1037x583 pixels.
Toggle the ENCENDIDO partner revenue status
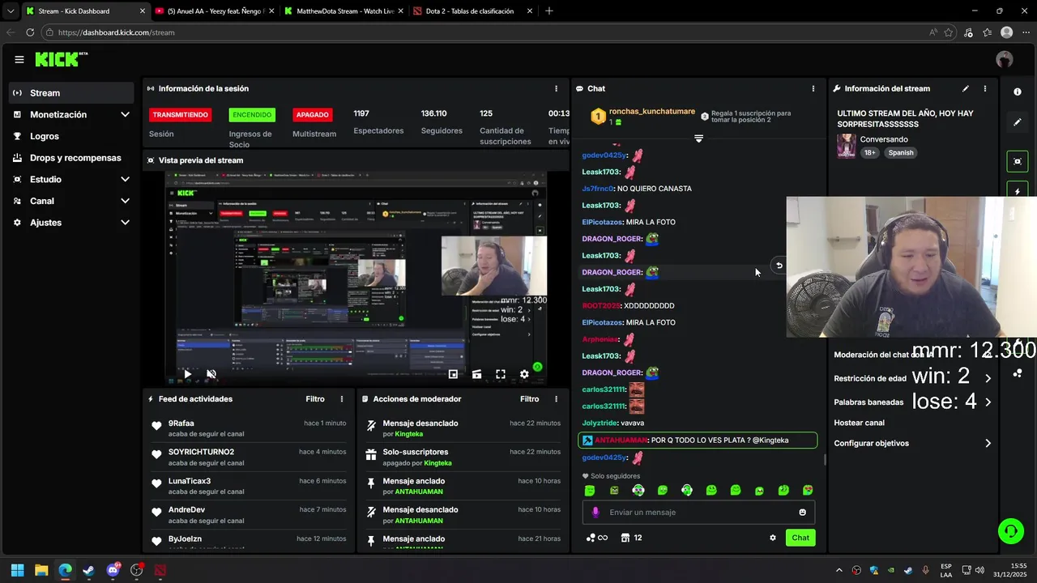252,115
